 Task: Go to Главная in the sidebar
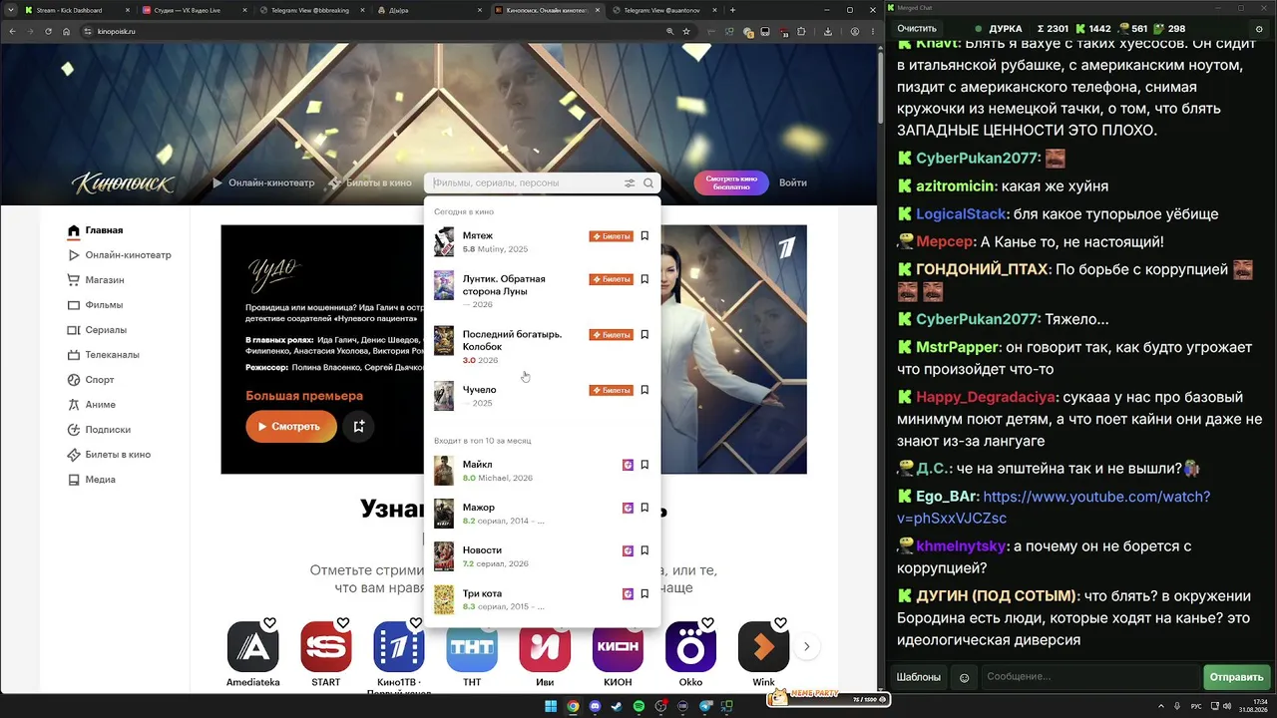(96, 230)
